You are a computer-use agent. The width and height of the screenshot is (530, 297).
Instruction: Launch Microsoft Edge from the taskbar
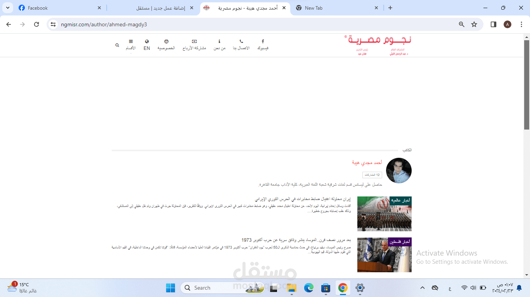point(308,288)
